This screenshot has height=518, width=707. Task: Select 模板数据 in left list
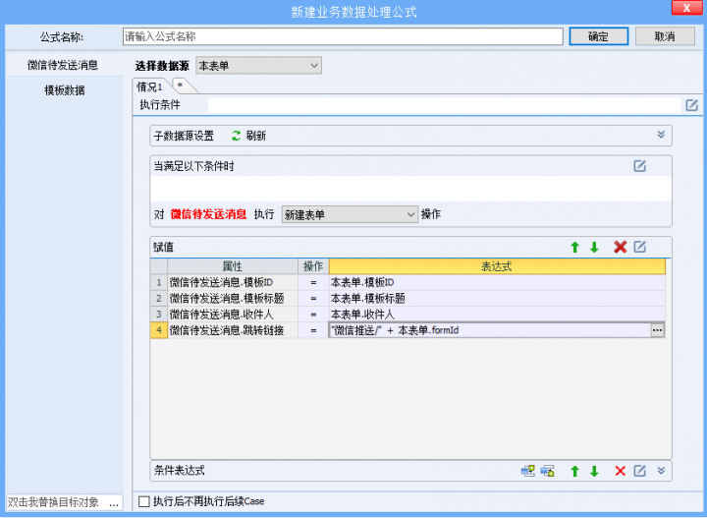pos(65,90)
